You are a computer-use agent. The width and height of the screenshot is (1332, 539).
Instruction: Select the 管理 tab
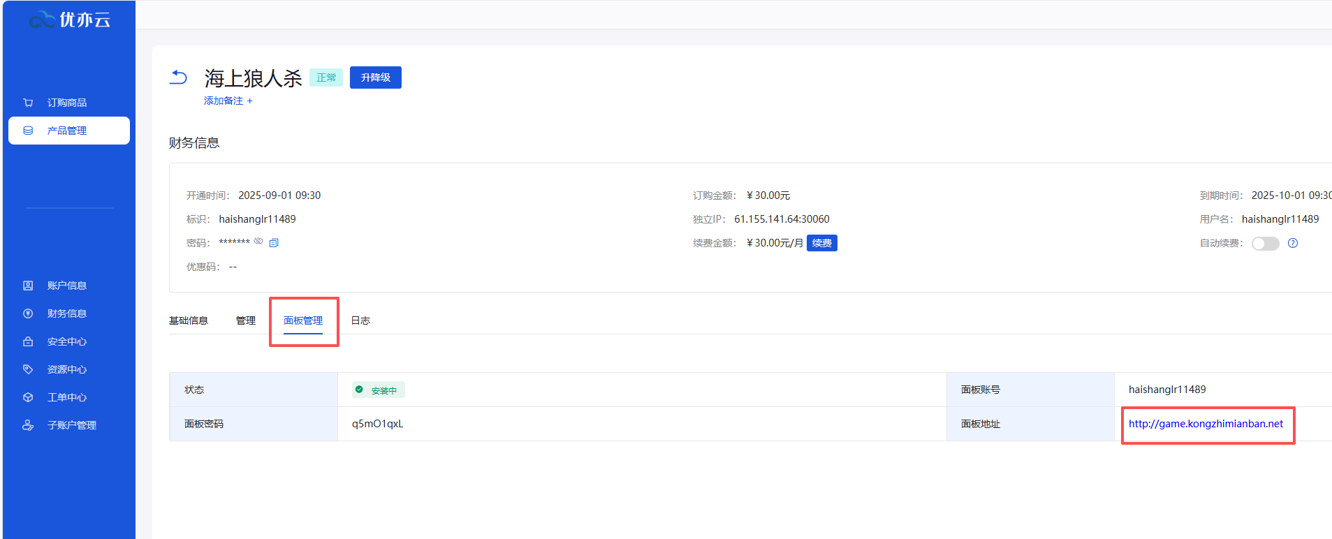point(246,320)
